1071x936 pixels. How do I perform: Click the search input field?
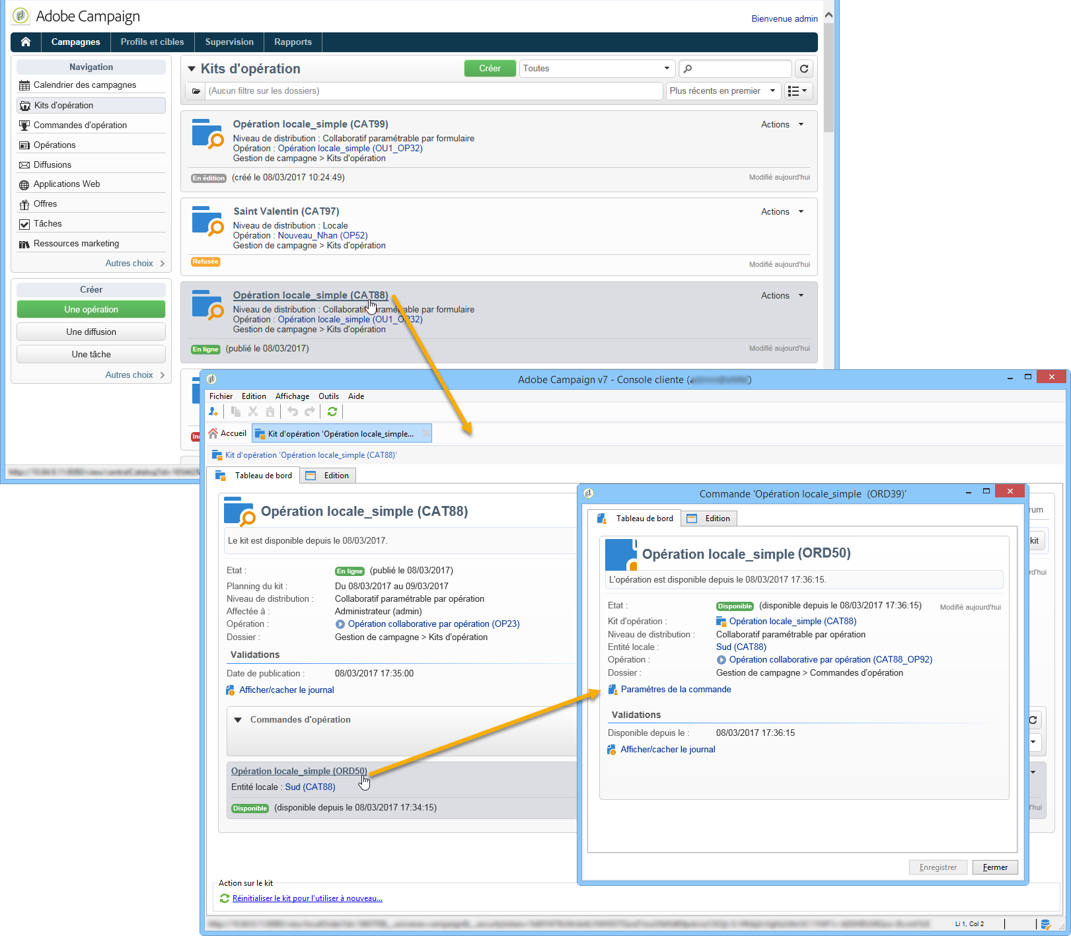(735, 69)
